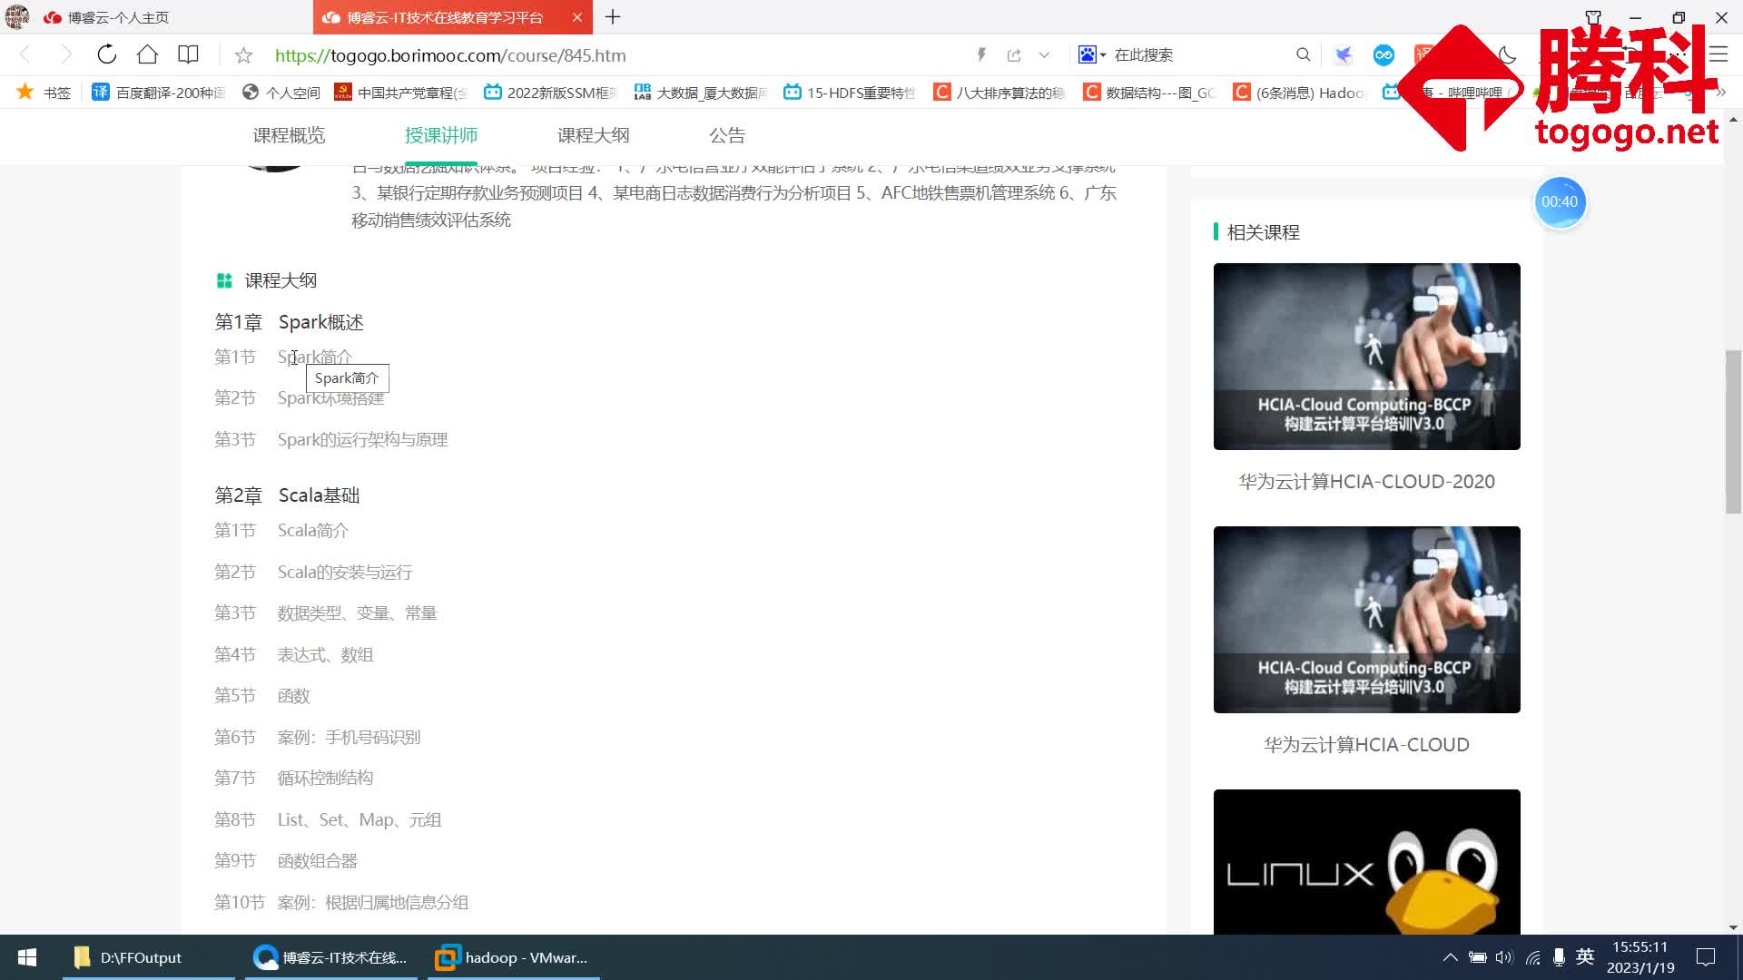The height and width of the screenshot is (980, 1743).
Task: Open a new tab with the plus button
Action: [613, 17]
